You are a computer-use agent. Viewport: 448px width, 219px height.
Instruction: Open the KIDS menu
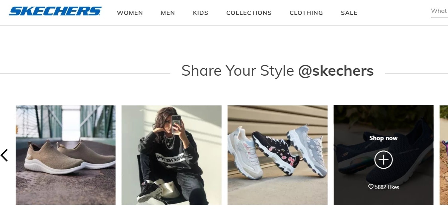(x=200, y=13)
